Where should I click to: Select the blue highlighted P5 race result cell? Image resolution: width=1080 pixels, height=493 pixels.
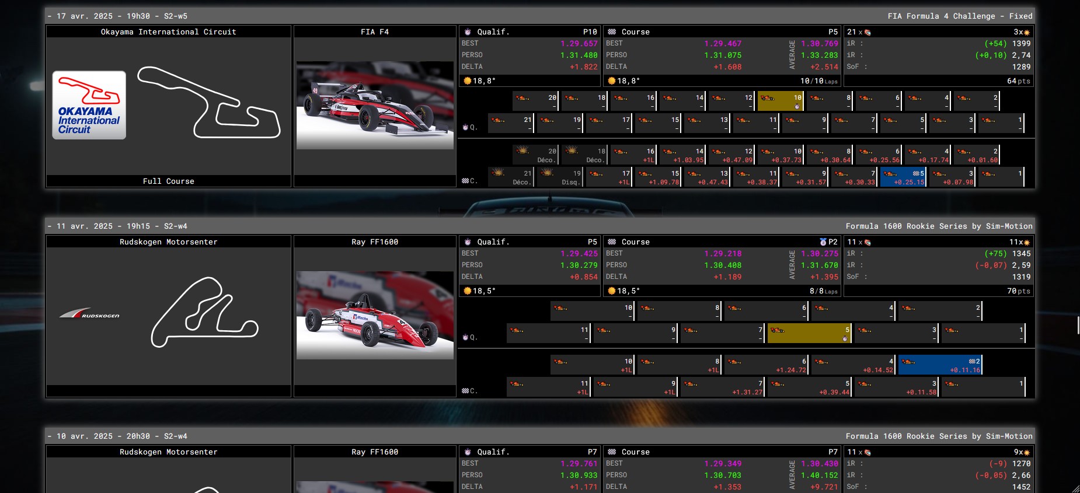point(903,177)
